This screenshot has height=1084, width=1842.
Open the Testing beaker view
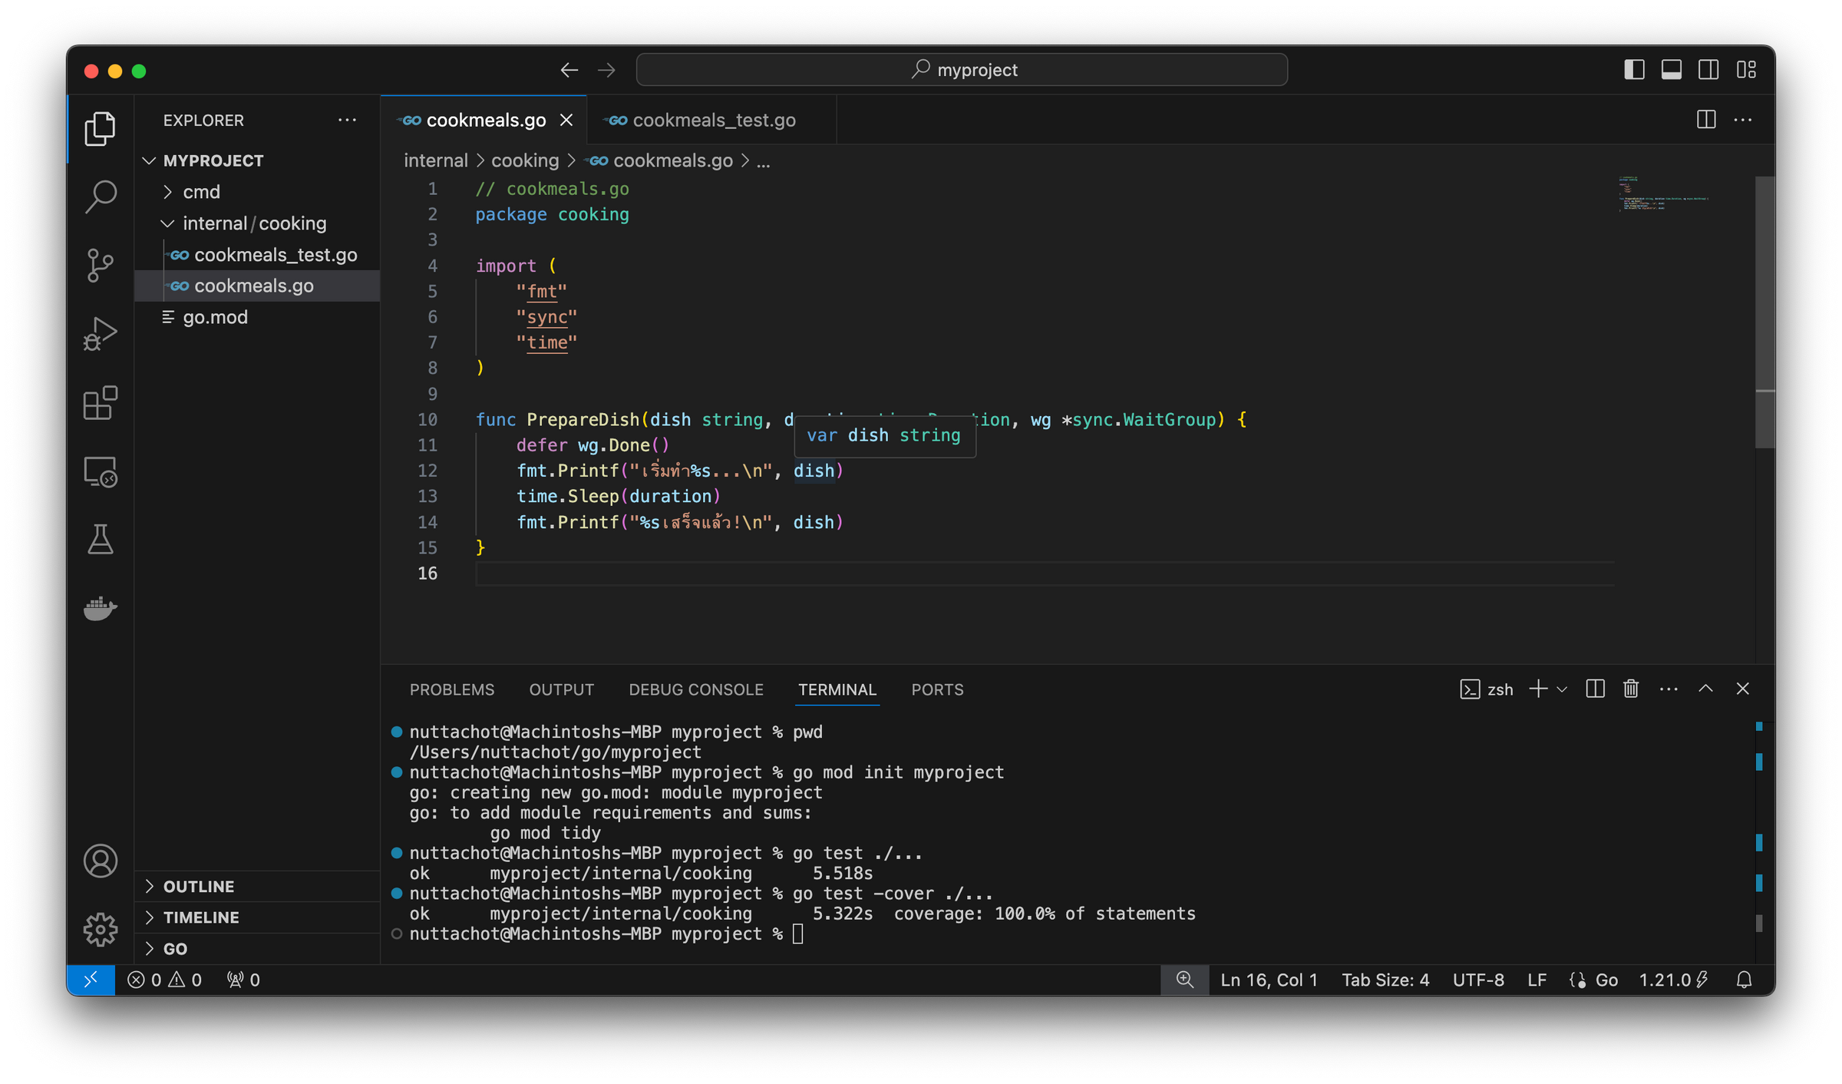pos(100,539)
